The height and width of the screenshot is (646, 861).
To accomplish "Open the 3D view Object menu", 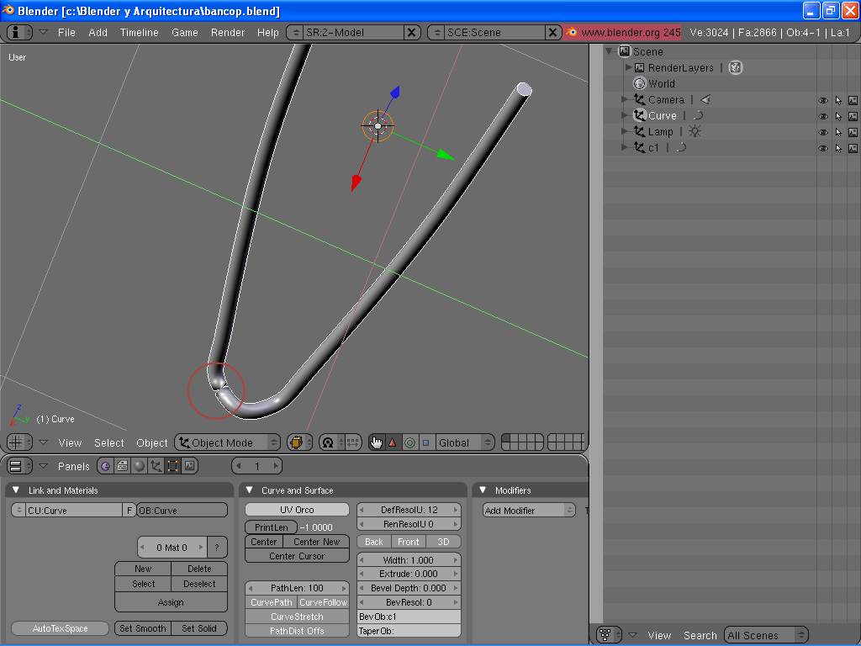I will (151, 442).
